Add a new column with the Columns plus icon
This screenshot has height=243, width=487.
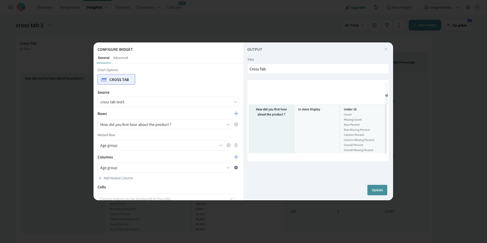point(236,157)
